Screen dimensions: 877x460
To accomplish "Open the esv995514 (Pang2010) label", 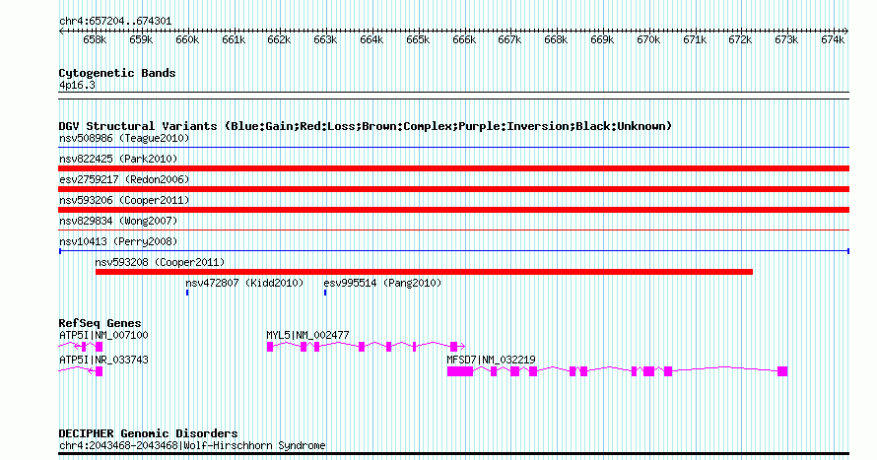I will point(382,283).
